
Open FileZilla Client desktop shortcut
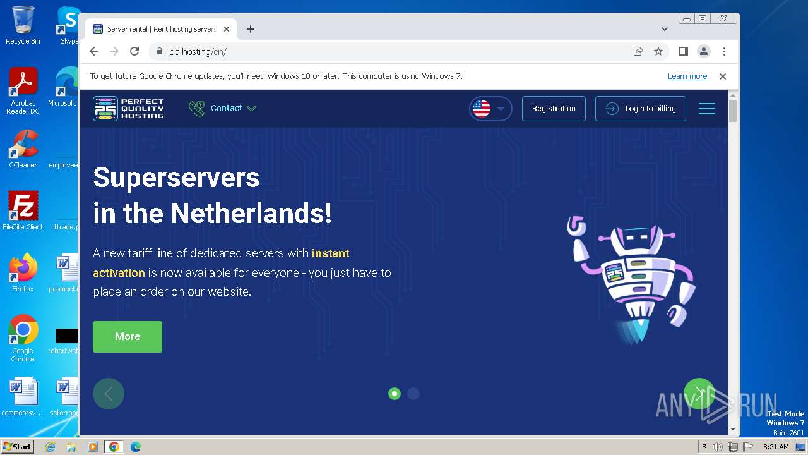point(23,211)
